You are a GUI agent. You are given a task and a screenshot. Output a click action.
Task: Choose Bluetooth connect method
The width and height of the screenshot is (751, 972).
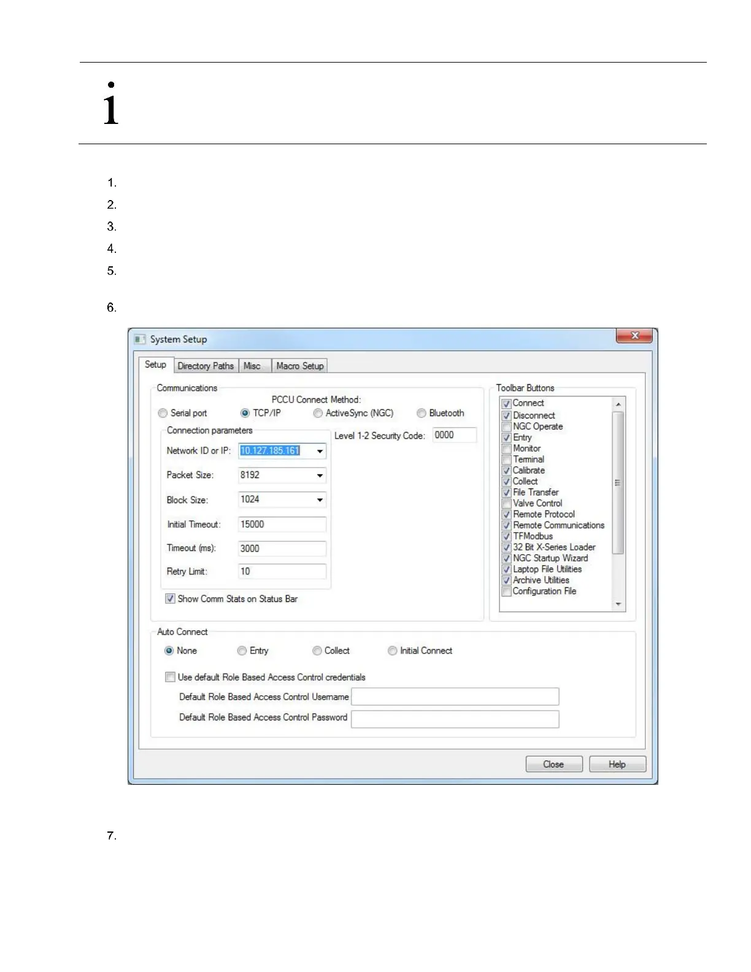point(422,414)
